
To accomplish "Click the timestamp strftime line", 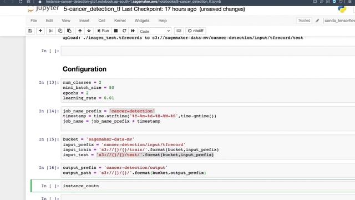I will [139, 116].
